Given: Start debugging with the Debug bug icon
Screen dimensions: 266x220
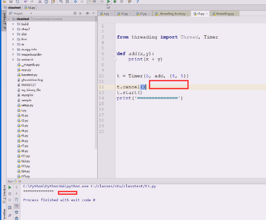Looking at the screenshot, I should point(115,2).
